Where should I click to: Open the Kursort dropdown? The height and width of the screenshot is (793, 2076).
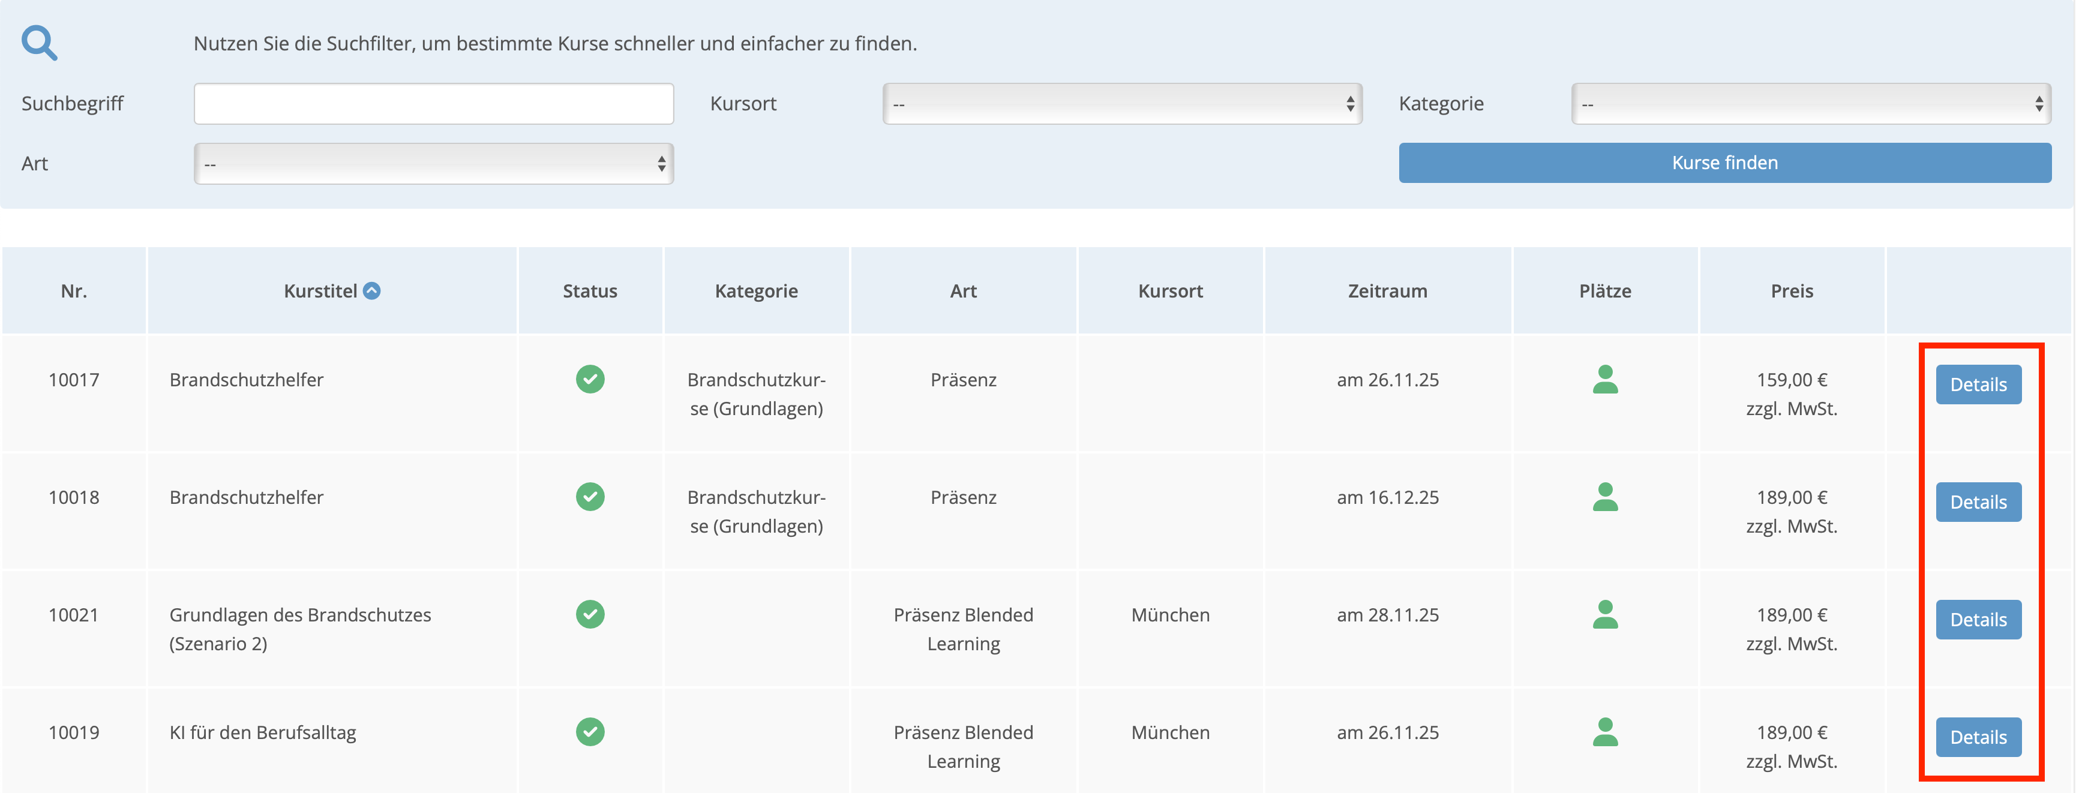tap(1123, 103)
